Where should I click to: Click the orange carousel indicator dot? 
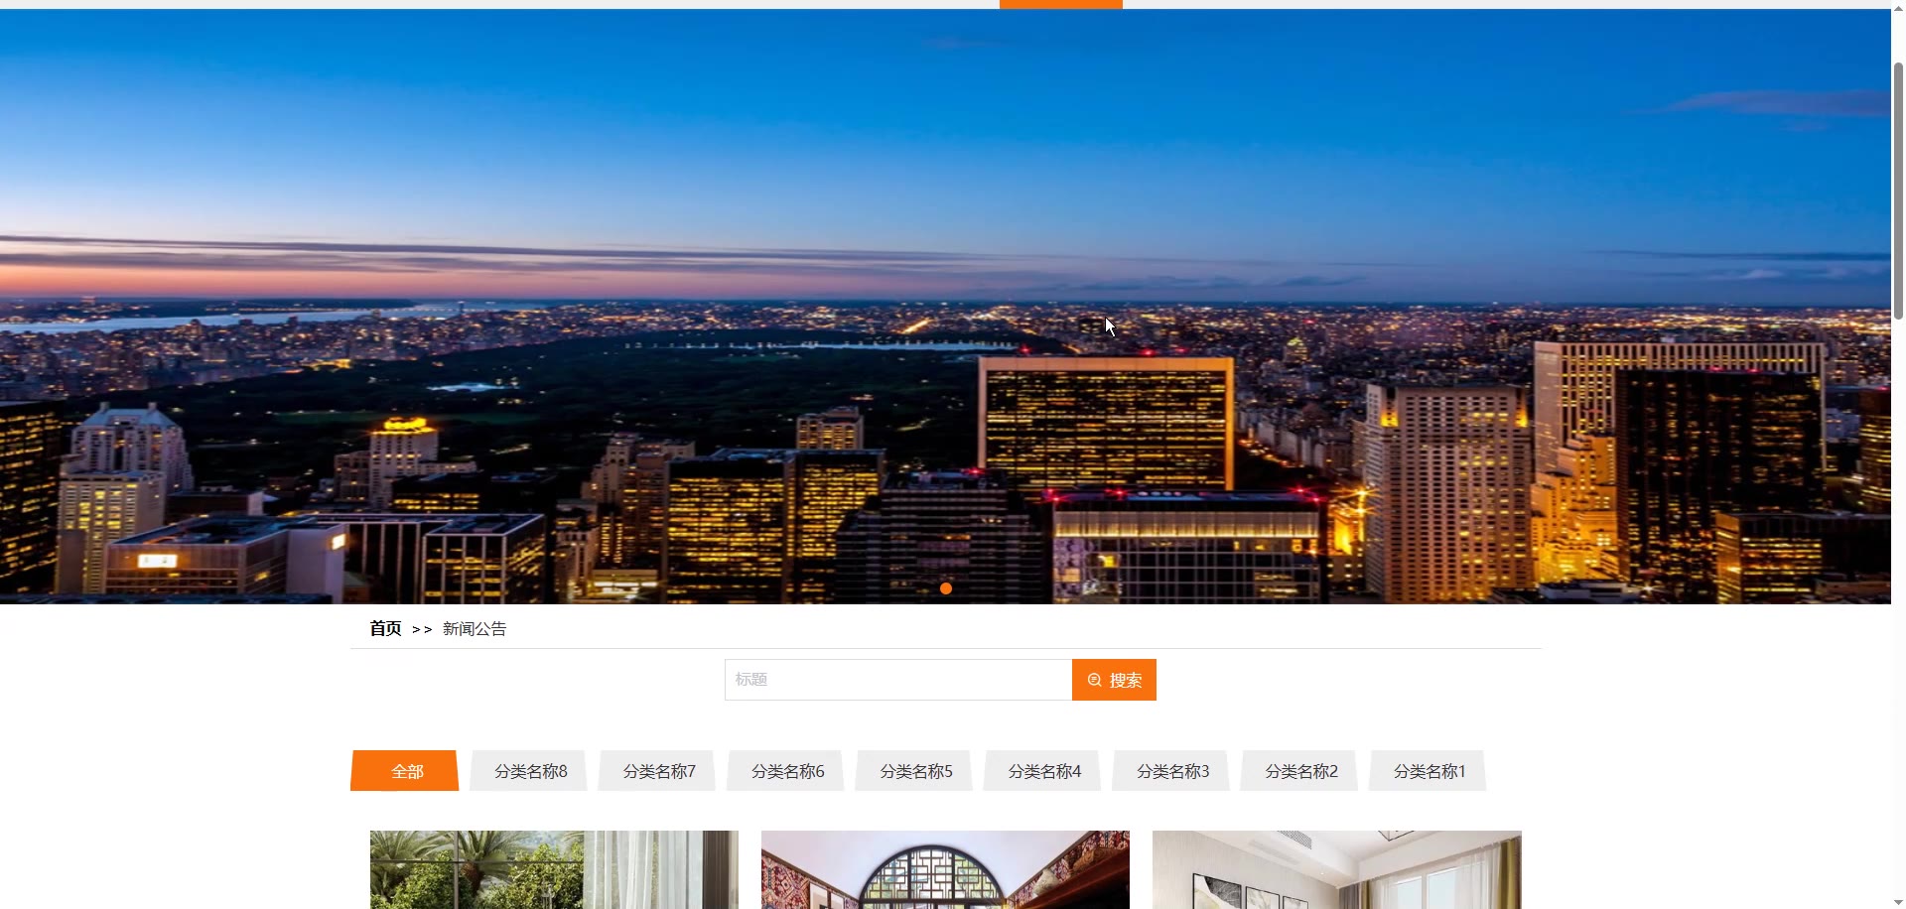946,588
